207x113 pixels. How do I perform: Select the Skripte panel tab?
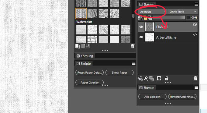84,64
